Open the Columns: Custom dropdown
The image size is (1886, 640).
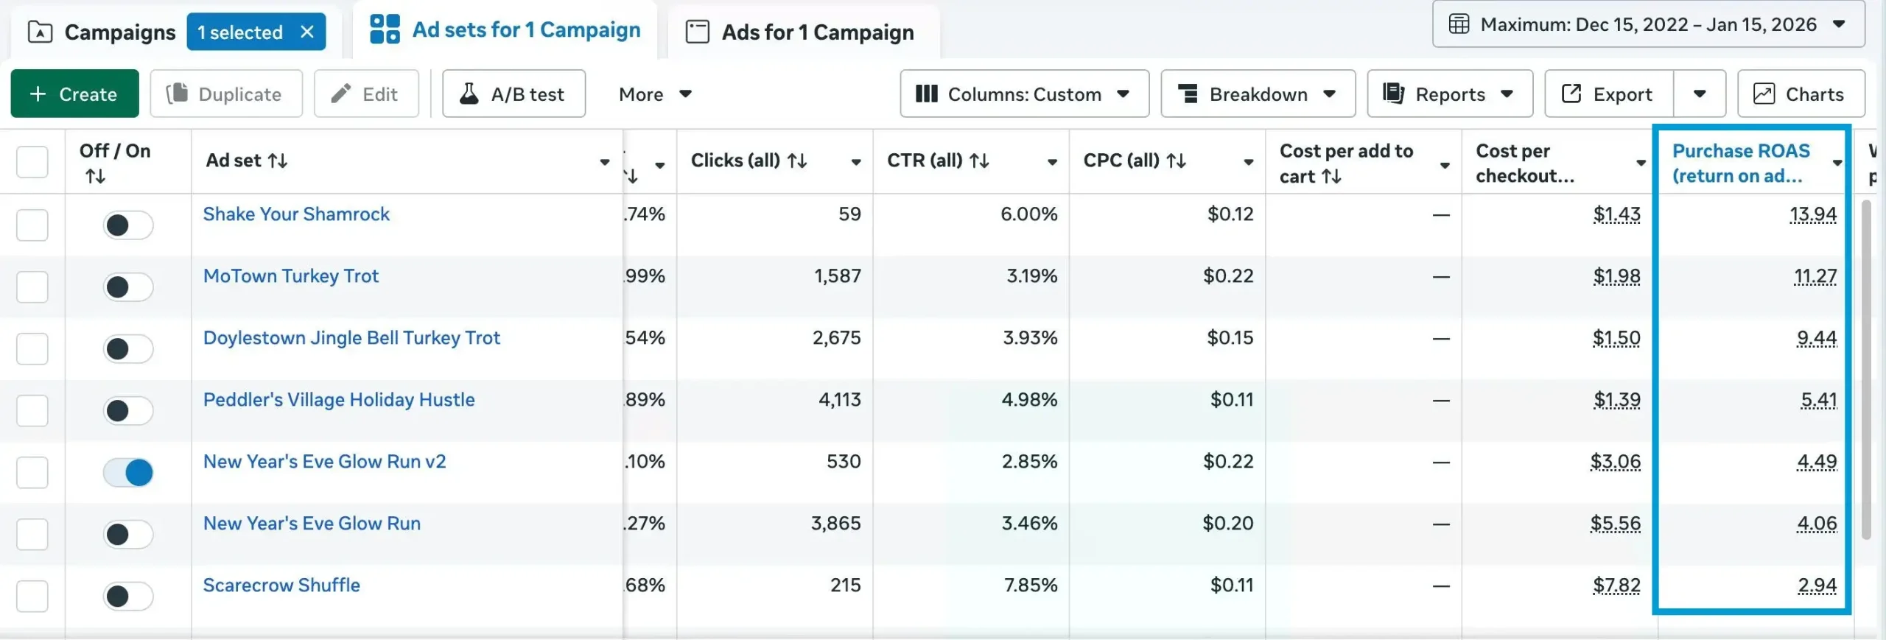[x=1024, y=94]
